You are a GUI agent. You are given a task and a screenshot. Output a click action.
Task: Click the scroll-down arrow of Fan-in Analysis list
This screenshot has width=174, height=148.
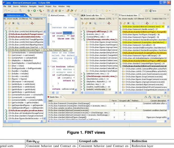pyautogui.click(x=168, y=90)
